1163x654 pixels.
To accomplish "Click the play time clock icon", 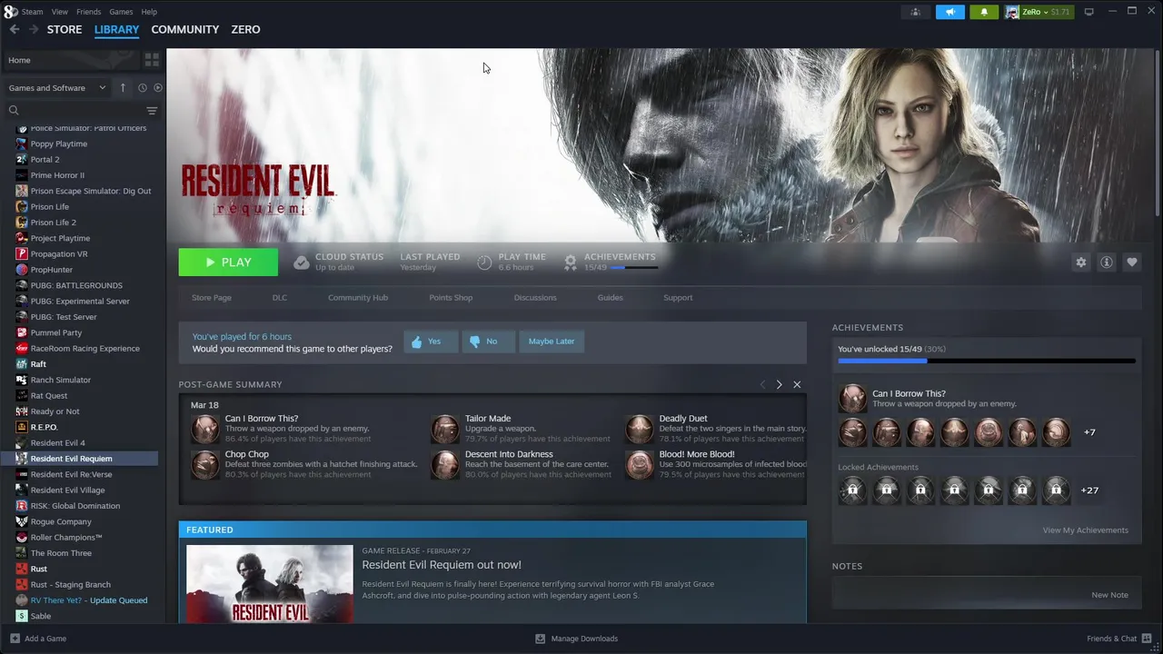I will 484,263.
